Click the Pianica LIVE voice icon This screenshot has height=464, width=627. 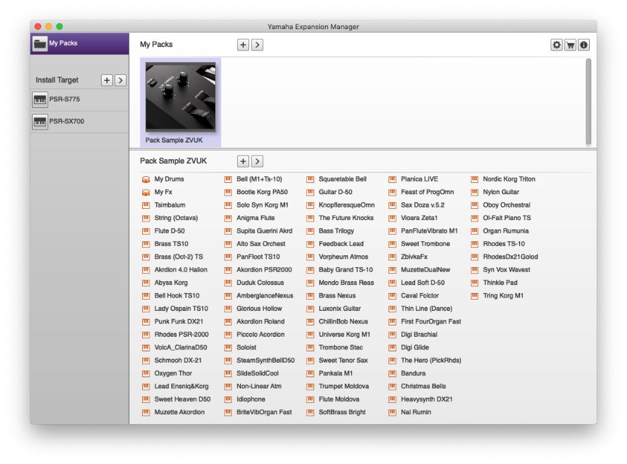tap(393, 180)
